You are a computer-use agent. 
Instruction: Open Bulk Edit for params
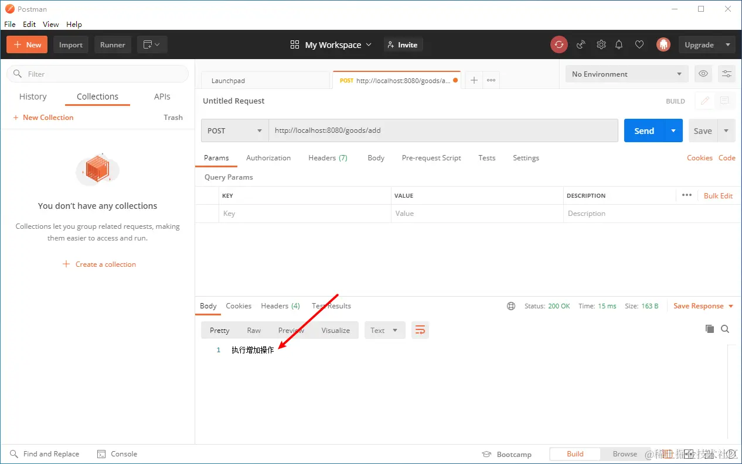pyautogui.click(x=718, y=196)
